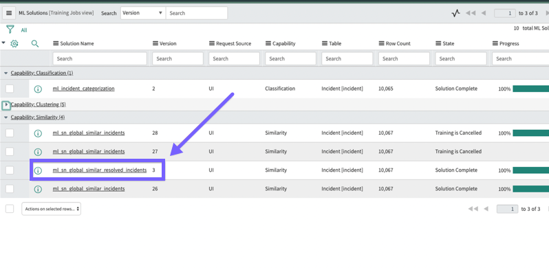Select checkbox for version 26 row
The height and width of the screenshot is (268, 549).
point(10,189)
